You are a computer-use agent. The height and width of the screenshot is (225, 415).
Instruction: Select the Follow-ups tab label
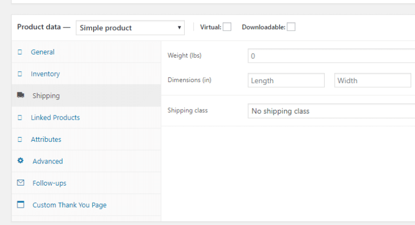click(x=49, y=183)
